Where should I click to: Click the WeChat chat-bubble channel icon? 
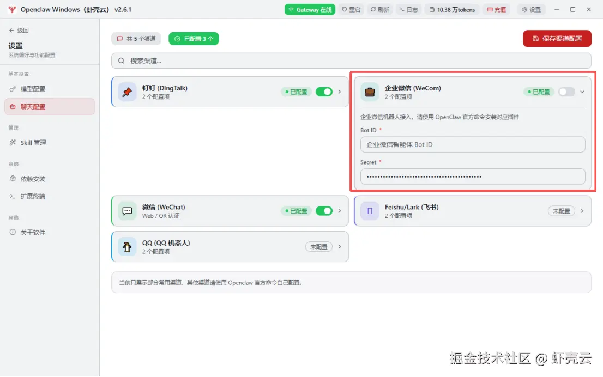[127, 211]
